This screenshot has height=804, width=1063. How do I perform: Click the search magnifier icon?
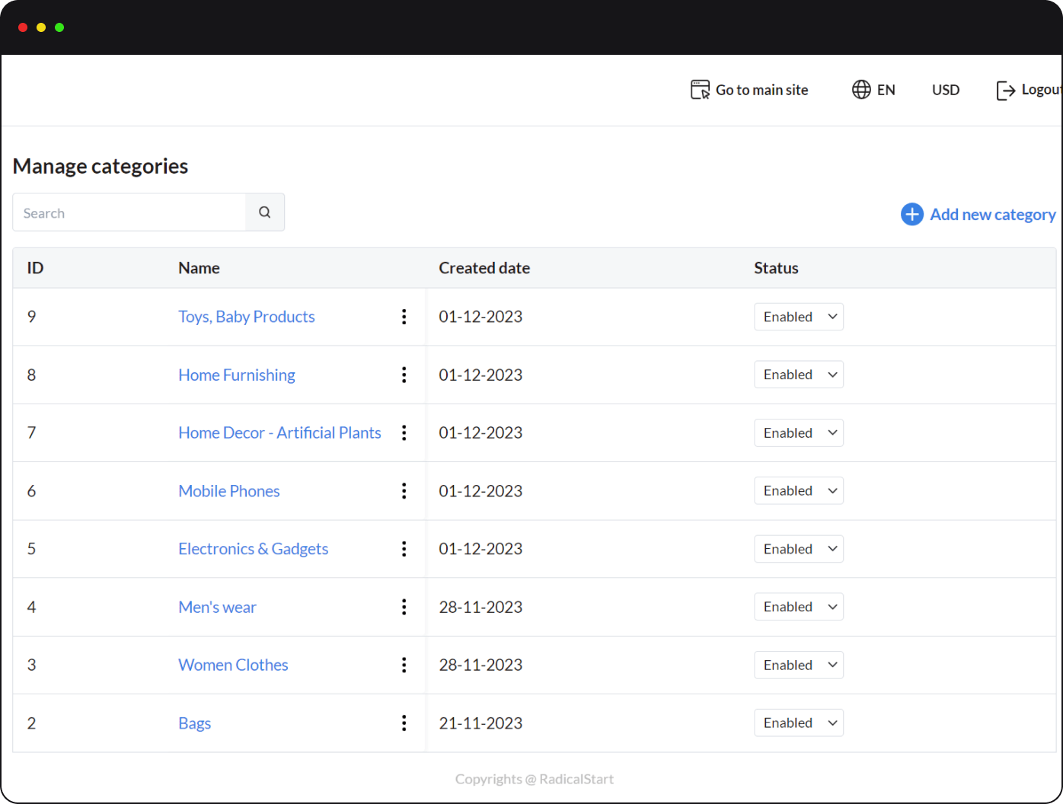(x=264, y=212)
